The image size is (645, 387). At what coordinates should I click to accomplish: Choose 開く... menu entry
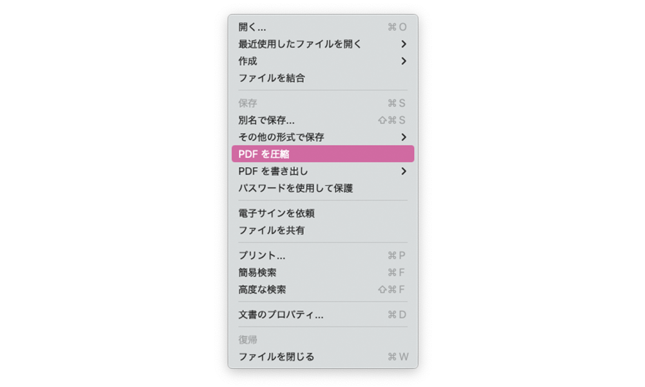[x=323, y=27]
